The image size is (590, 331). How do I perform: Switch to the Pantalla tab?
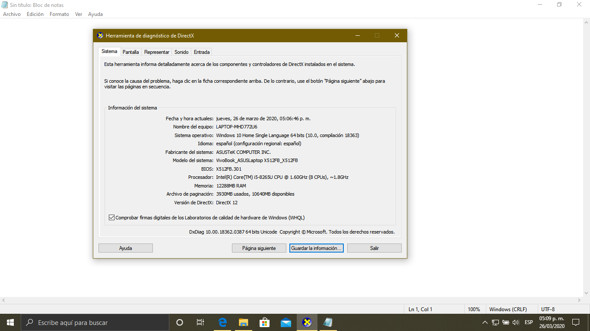(x=130, y=52)
